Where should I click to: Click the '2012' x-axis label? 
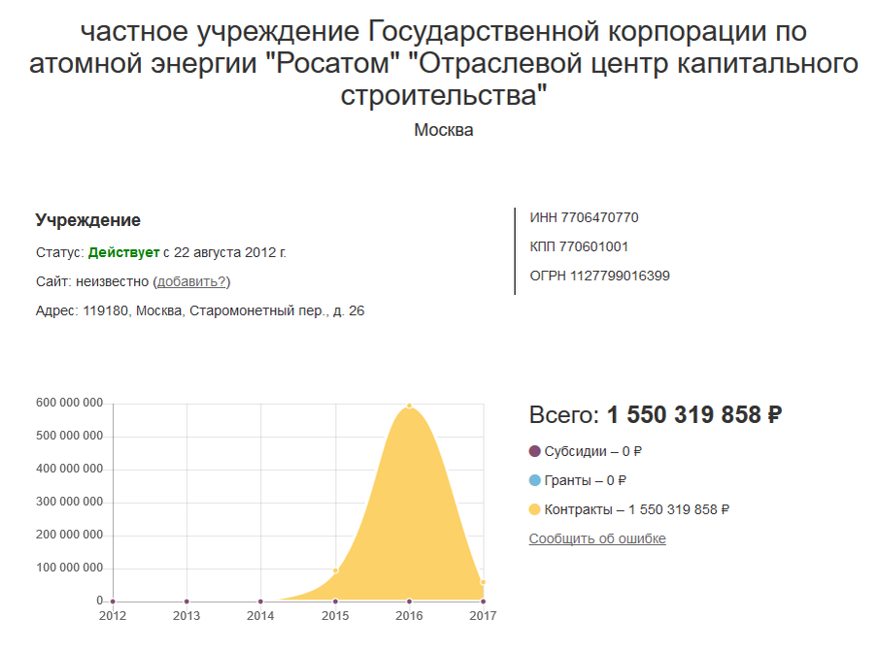click(113, 616)
